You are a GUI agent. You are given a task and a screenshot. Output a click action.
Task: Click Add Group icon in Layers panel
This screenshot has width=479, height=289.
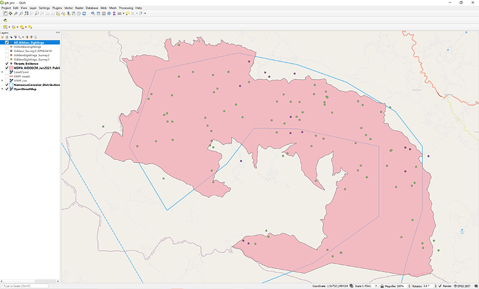7,37
